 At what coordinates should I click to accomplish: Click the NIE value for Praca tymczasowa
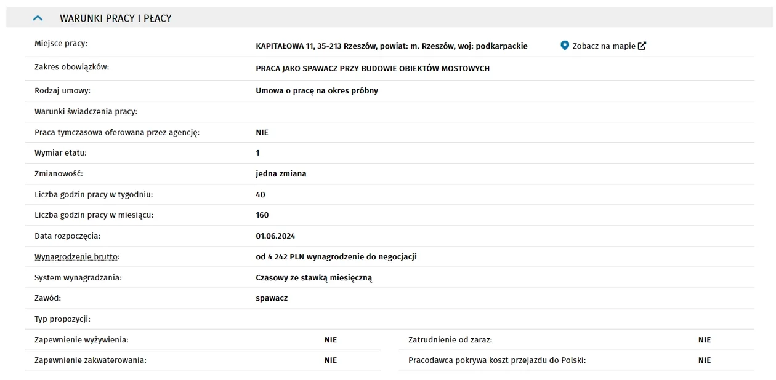click(x=262, y=133)
